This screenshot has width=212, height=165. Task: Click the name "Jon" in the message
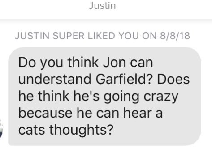click(114, 63)
